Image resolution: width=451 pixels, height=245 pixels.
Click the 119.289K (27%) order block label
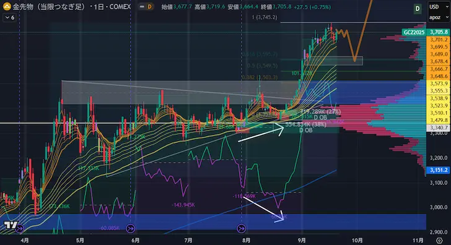coord(320,112)
